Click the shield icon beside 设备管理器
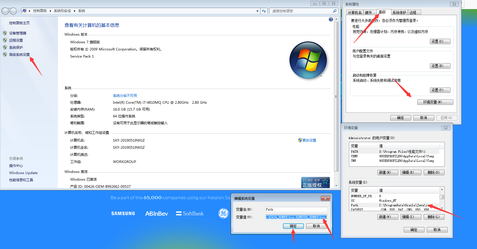 [x=5, y=33]
